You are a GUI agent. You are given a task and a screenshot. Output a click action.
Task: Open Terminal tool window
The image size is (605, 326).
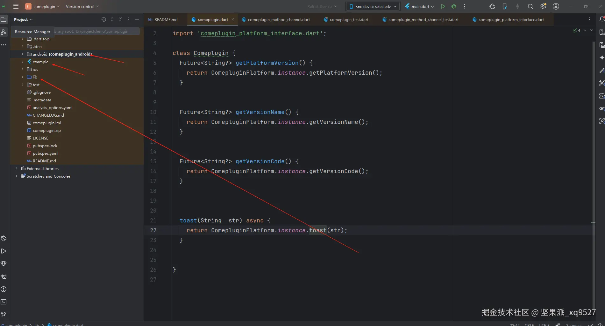tap(4, 302)
